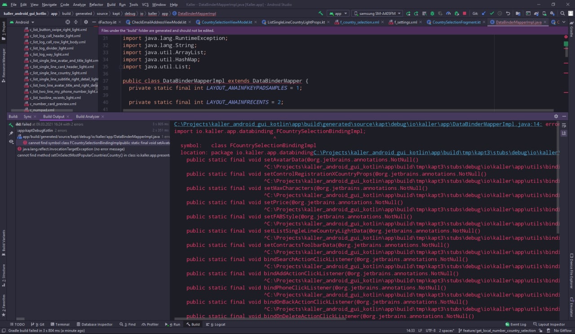Click the Git Commit checkmark icon
Image resolution: width=575 pixels, height=334 pixels.
492,13
